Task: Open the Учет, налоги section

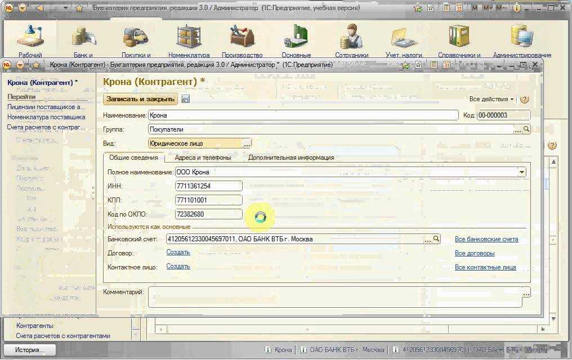Action: [x=404, y=41]
